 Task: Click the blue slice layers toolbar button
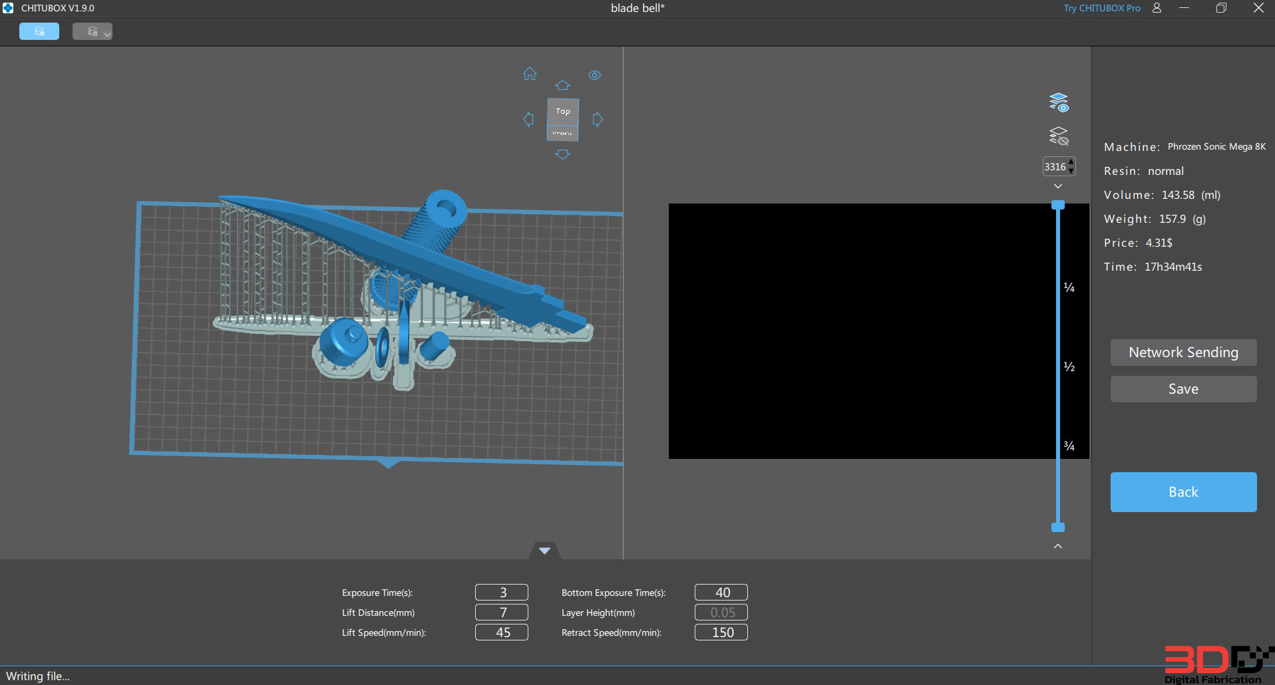(x=39, y=31)
